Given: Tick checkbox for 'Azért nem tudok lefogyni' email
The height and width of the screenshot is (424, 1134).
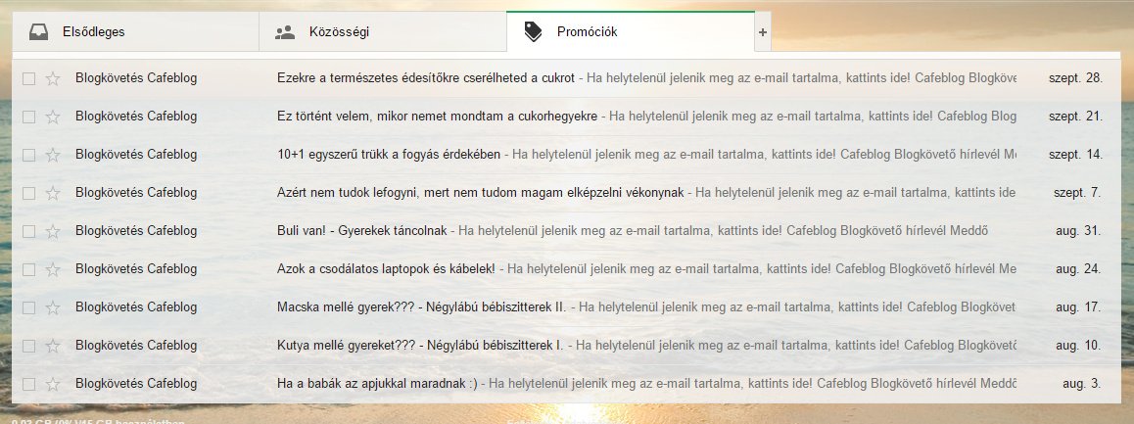Looking at the screenshot, I should point(28,193).
